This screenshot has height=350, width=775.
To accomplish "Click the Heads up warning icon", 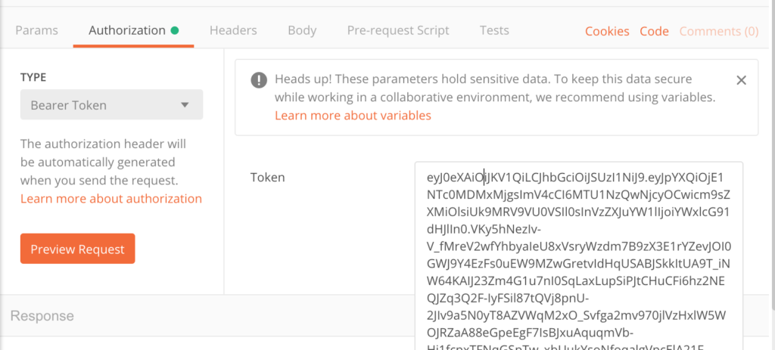I will pyautogui.click(x=259, y=79).
